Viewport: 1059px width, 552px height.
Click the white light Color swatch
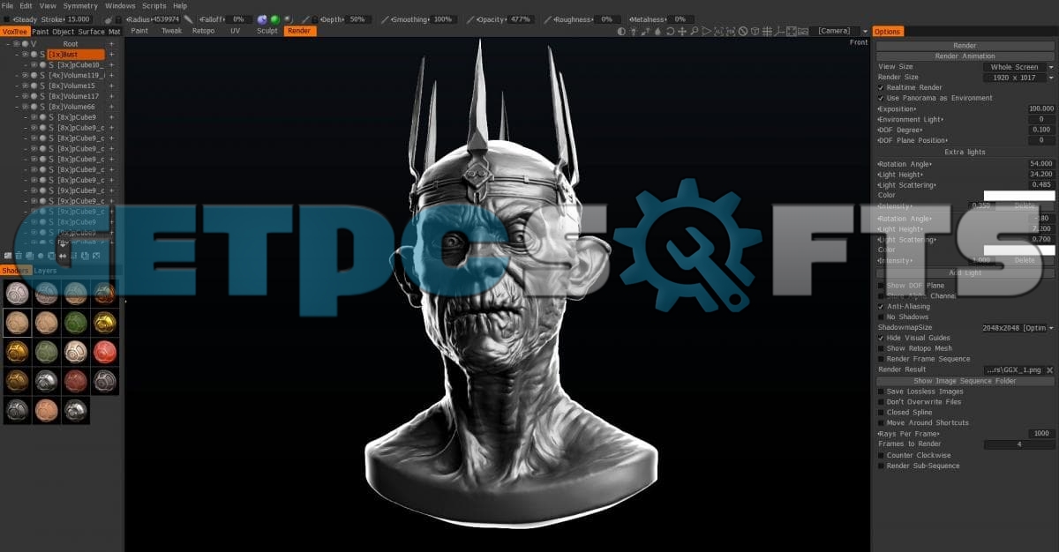(x=1019, y=196)
